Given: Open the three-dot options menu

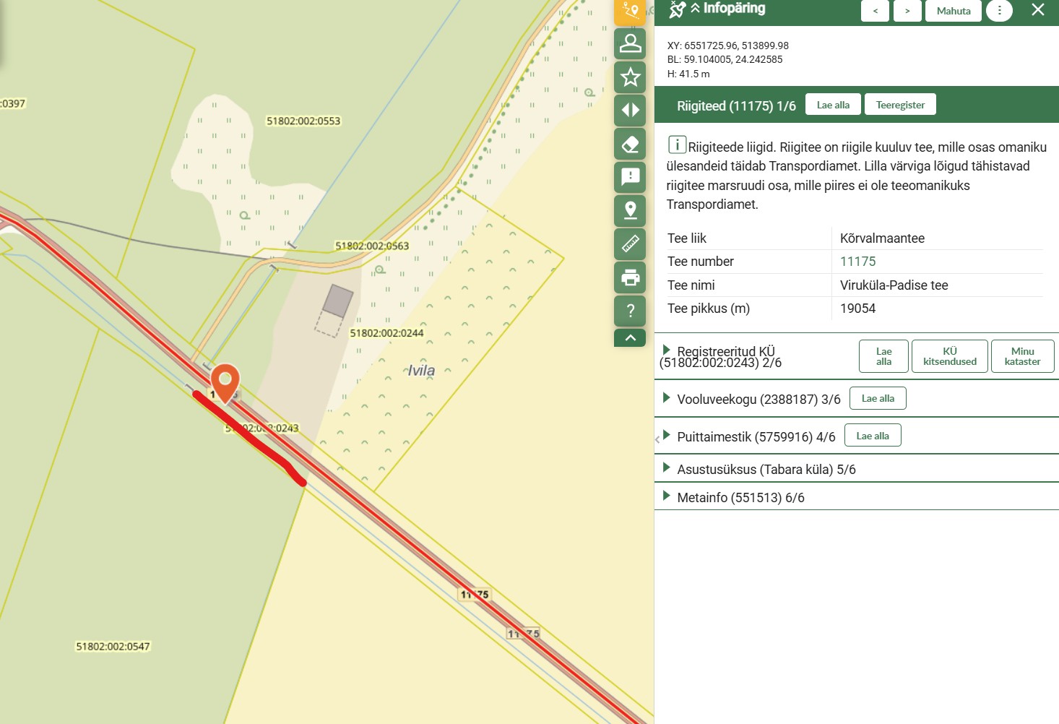Looking at the screenshot, I should click(999, 11).
